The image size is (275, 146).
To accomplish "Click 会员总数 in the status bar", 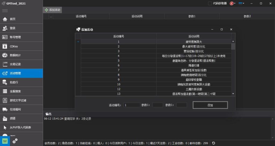I will (x=52, y=143).
